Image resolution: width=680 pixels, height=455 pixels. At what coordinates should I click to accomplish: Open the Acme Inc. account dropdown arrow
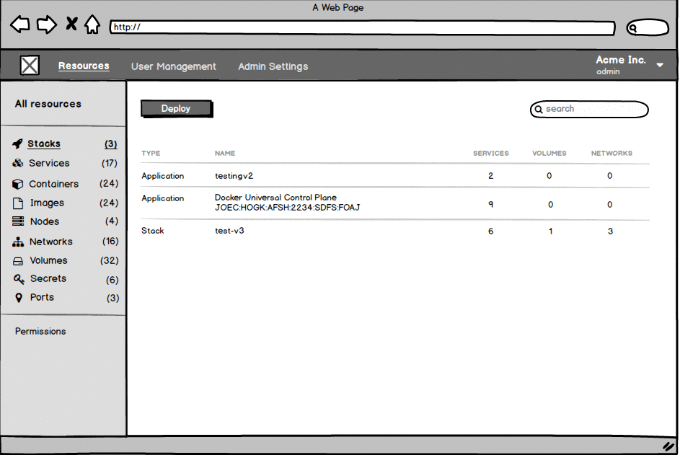point(660,65)
